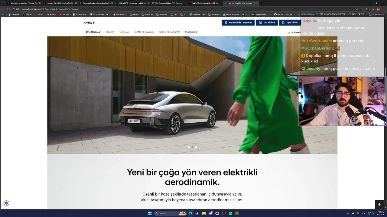Click the microphone icon in system tray
Viewport: 387px width, 217px height.
point(358,213)
